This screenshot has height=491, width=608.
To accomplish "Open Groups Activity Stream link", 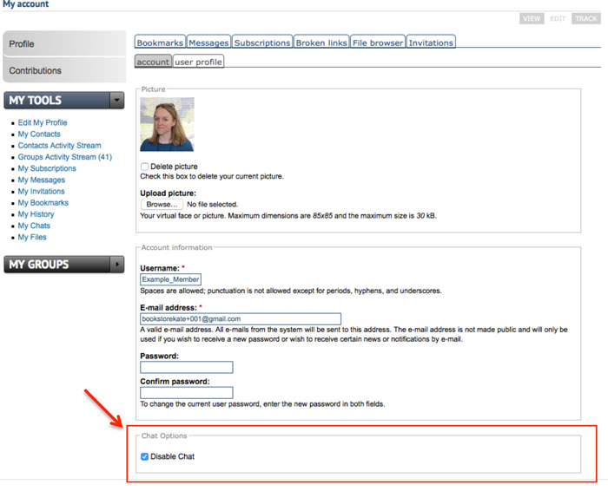I will coord(65,157).
